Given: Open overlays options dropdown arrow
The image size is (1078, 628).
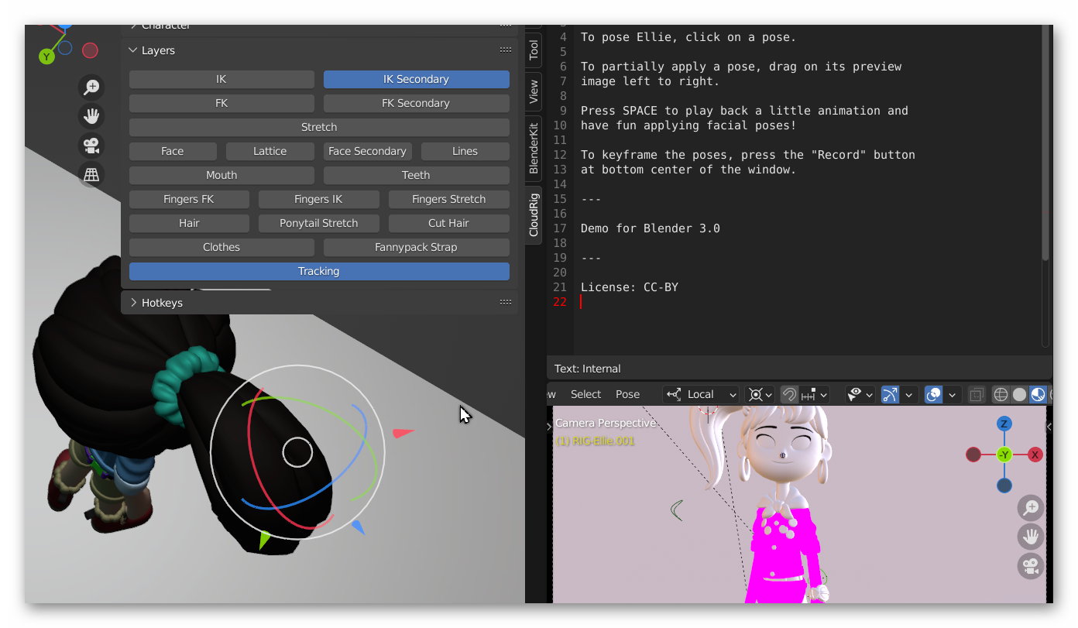Looking at the screenshot, I should tap(953, 394).
